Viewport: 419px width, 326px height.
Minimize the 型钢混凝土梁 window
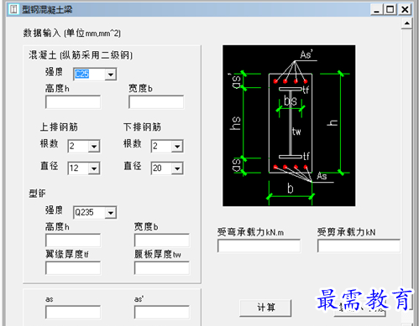click(376, 9)
